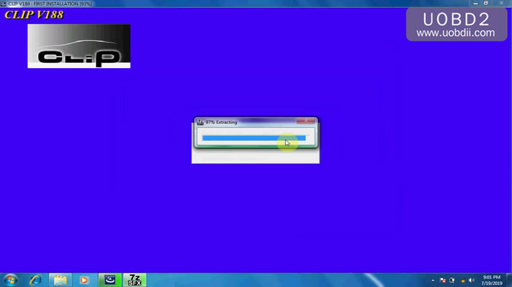
Task: Click the network status tray icon
Action: [x=462, y=280]
